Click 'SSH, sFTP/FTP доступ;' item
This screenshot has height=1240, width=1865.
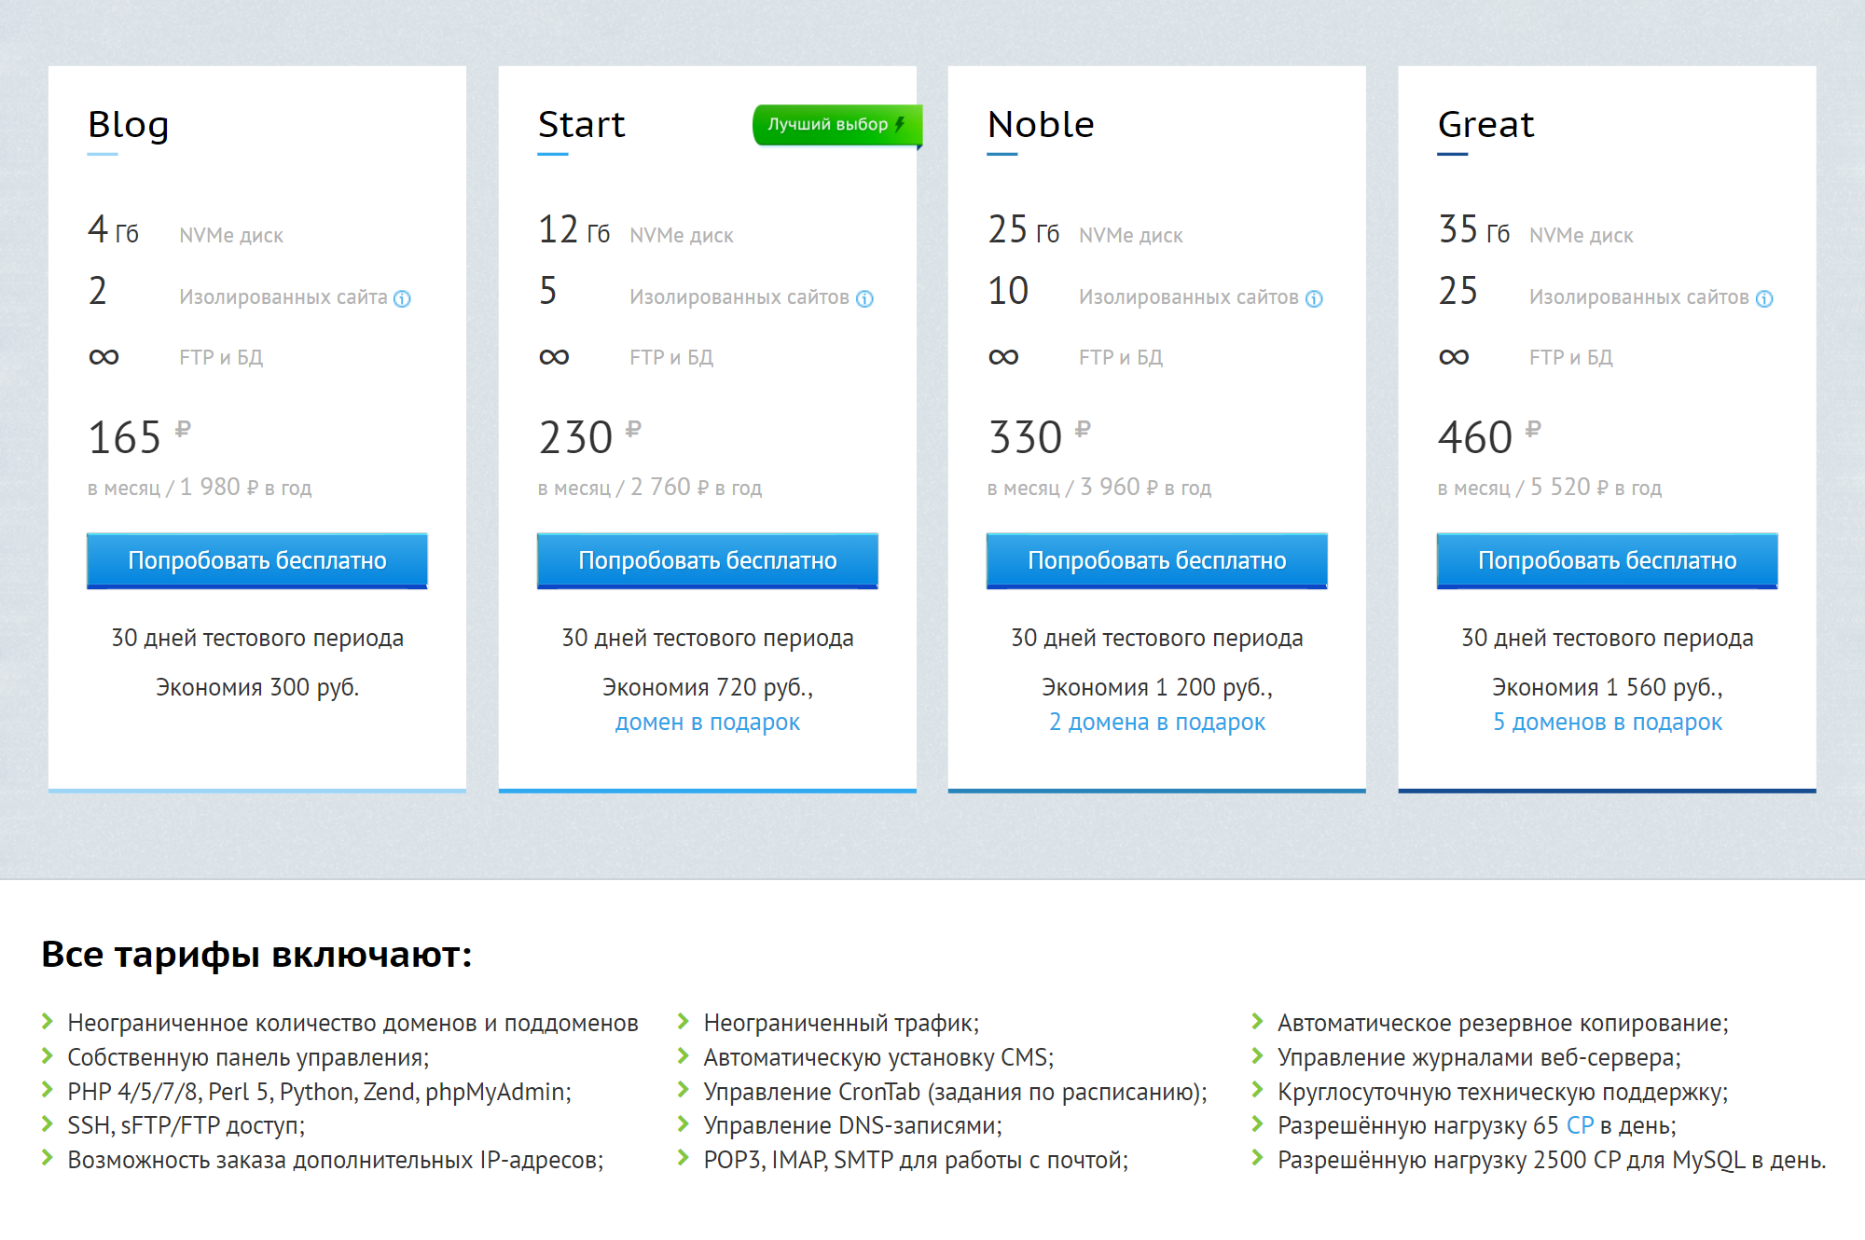click(x=186, y=1125)
